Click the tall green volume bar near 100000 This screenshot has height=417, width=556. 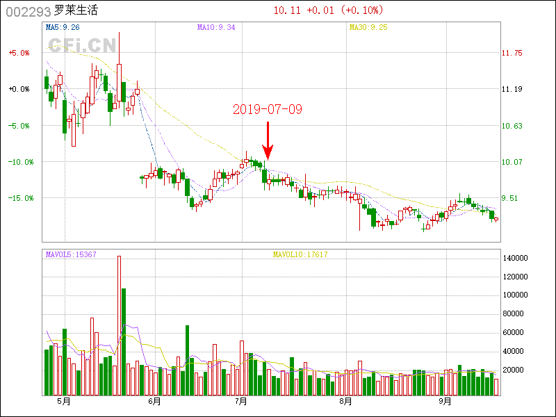click(x=124, y=342)
